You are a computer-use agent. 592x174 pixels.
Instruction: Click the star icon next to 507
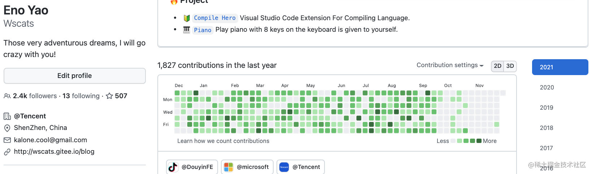[109, 96]
